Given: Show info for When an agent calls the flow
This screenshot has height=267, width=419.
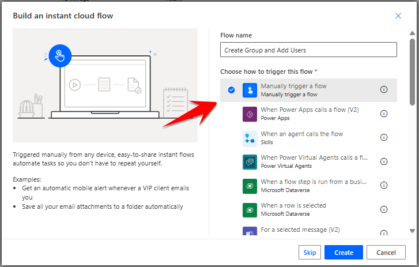Looking at the screenshot, I should (x=384, y=138).
